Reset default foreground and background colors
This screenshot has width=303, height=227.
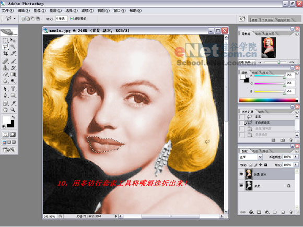(4, 126)
